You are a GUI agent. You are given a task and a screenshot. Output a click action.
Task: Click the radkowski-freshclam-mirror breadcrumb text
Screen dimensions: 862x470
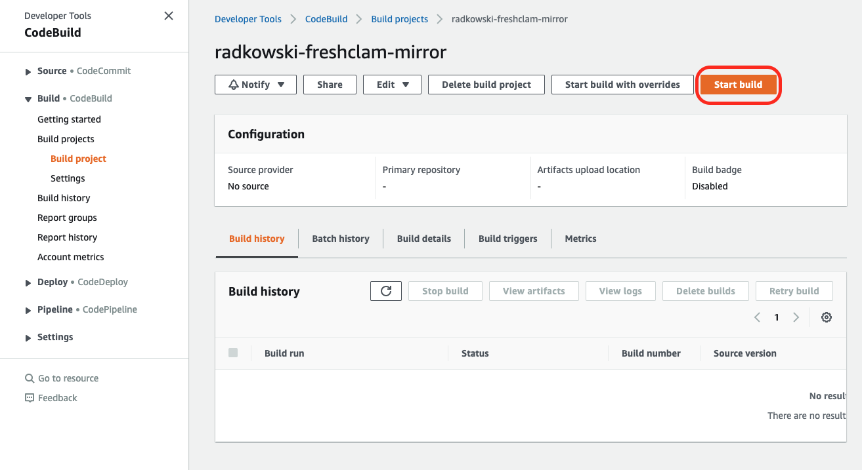tap(509, 19)
